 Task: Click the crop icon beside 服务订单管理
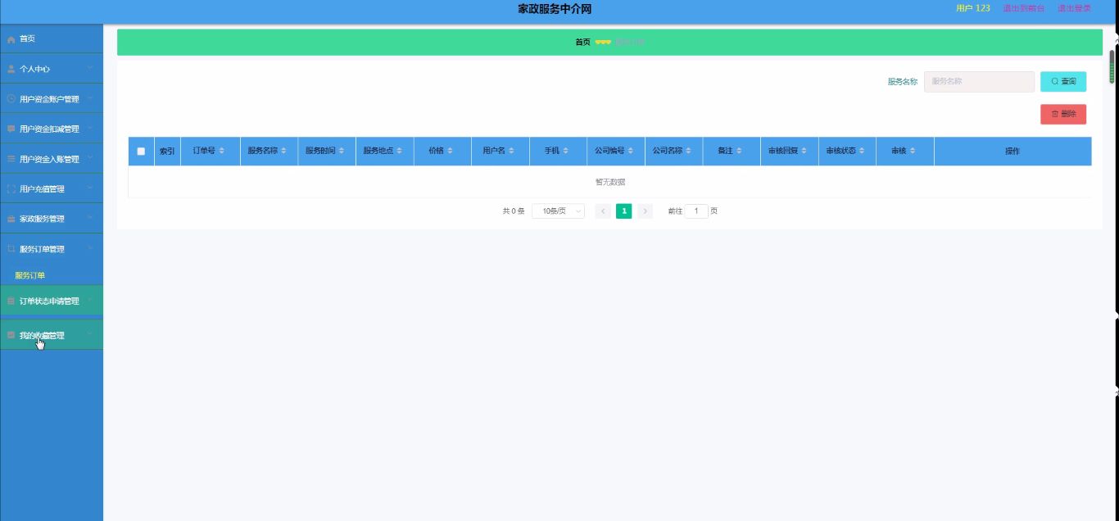click(x=11, y=248)
